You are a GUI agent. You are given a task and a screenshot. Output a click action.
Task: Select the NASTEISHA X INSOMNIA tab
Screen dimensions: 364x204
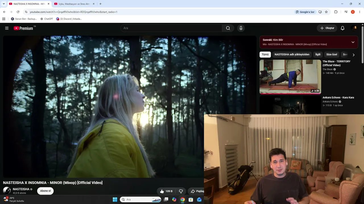29,4
